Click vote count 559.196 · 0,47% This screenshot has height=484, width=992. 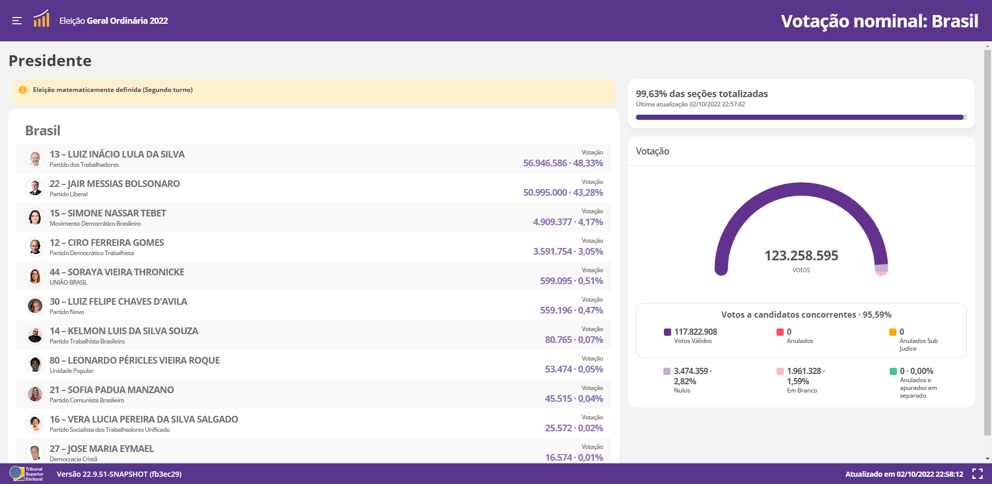click(x=571, y=310)
